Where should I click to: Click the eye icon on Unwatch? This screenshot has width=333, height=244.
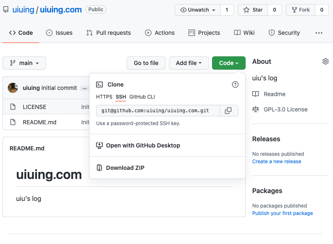click(x=183, y=10)
